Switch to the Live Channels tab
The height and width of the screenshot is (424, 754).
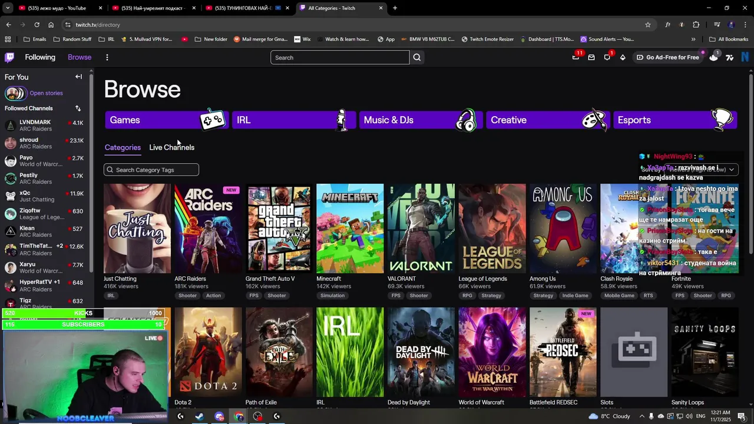(x=171, y=147)
